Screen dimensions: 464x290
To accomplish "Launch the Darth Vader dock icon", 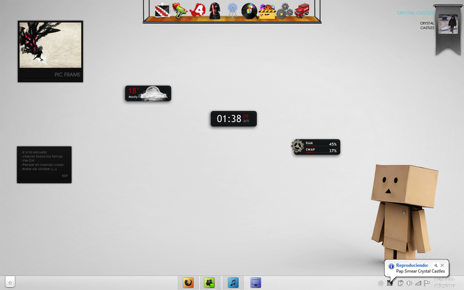I will (214, 10).
